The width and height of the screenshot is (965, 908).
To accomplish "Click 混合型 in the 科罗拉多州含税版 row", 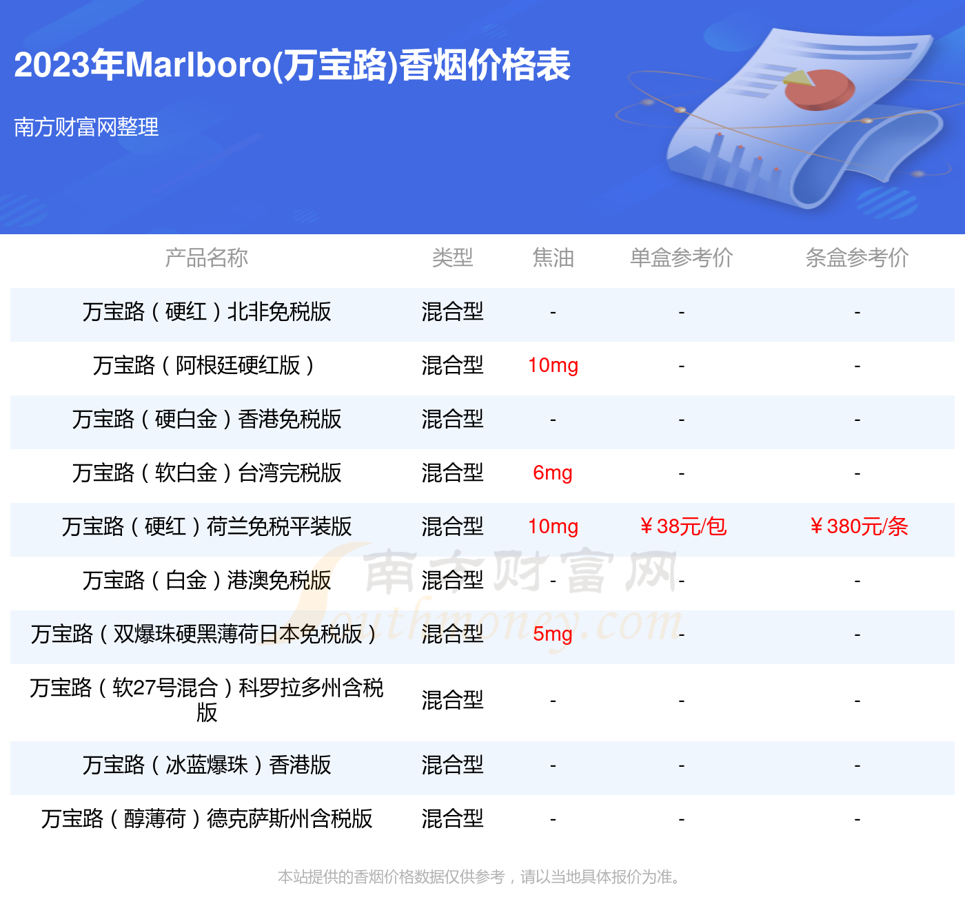I will tap(452, 700).
